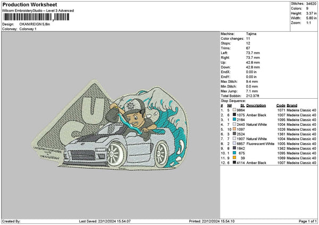Select the Max Stitch value '9.4 mm'

(x=252, y=81)
